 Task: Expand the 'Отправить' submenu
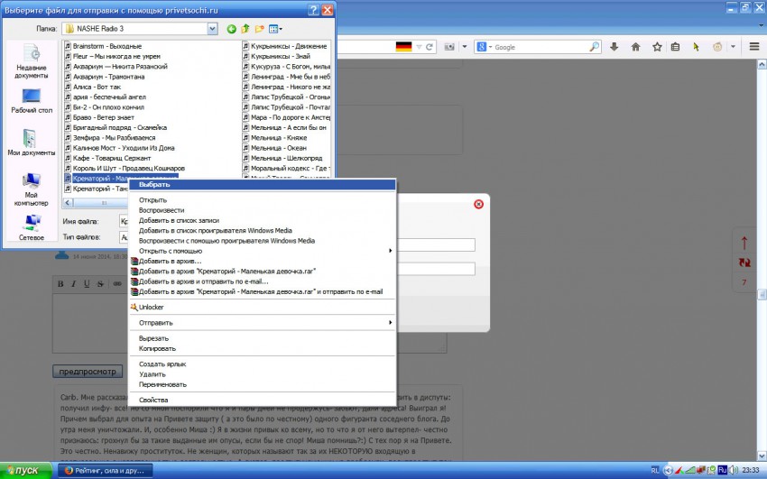click(262, 322)
